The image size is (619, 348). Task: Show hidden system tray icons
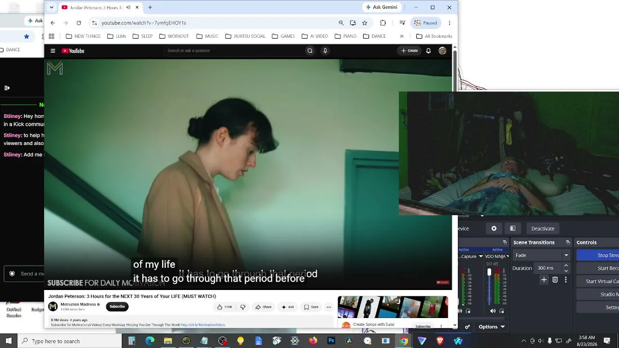point(523,341)
